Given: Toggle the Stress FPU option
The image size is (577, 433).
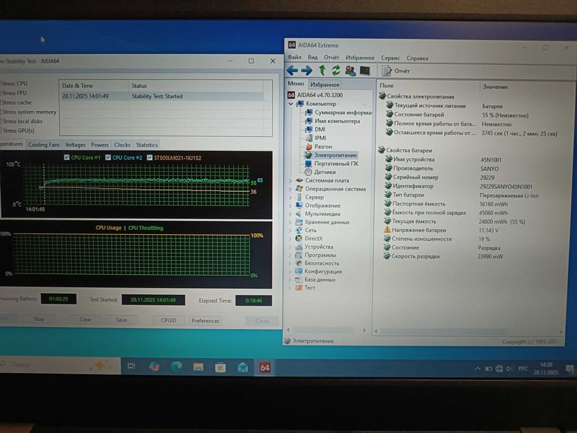Looking at the screenshot, I should [14, 93].
